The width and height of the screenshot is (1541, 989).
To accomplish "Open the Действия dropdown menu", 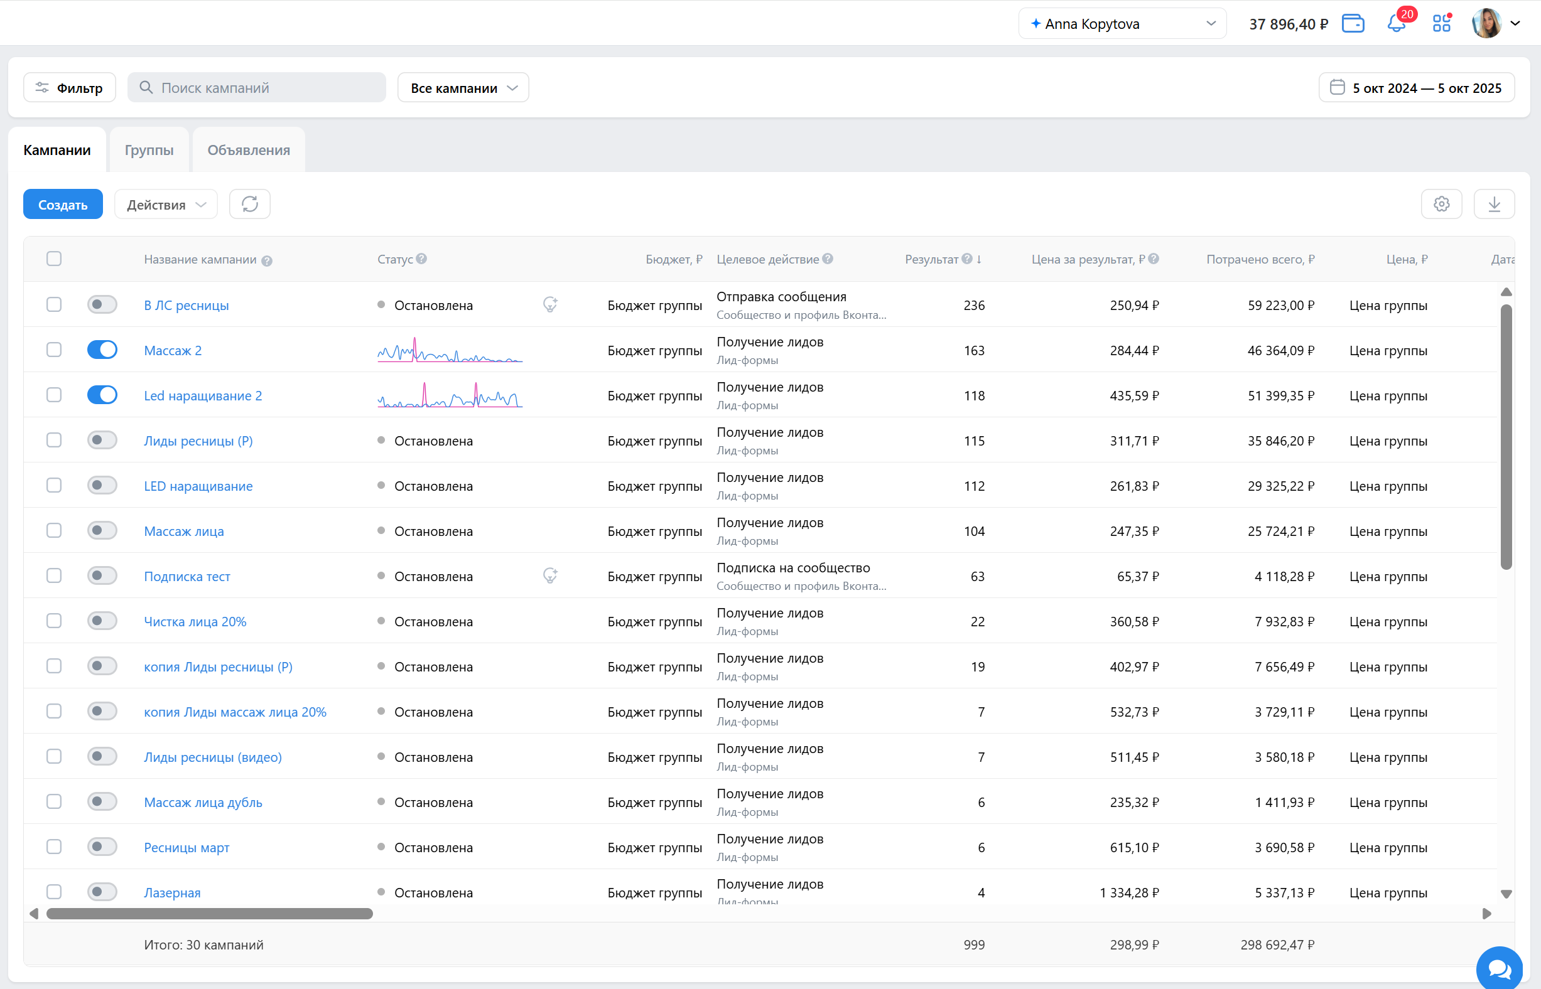I will 166,204.
